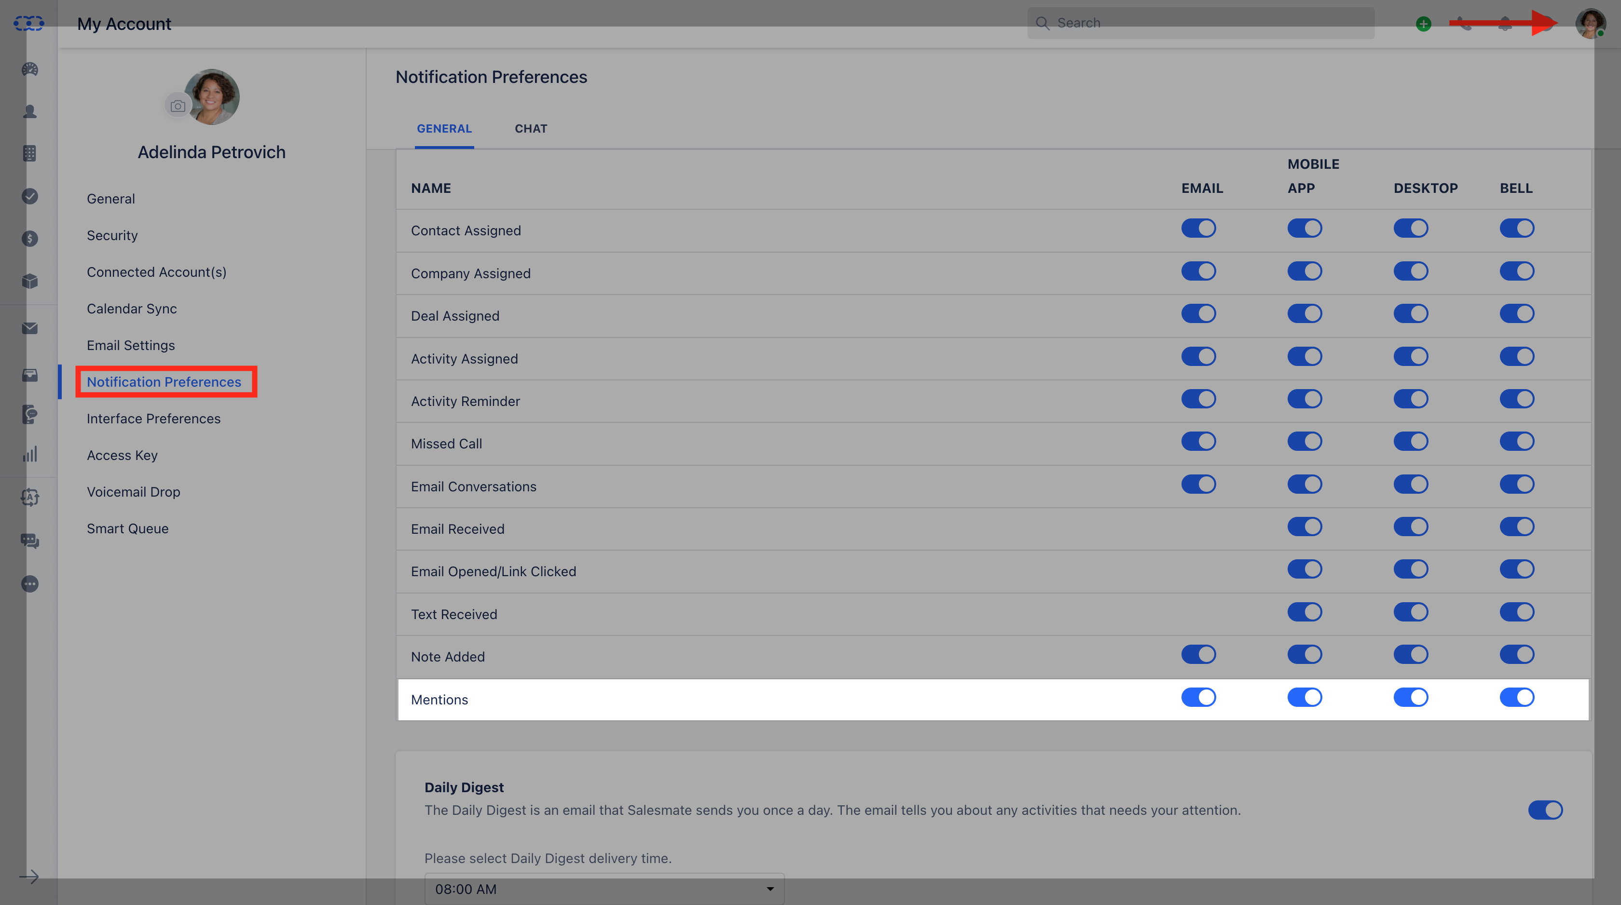Viewport: 1621px width, 905px height.
Task: Toggle Email notification for Note Added
Action: (1198, 654)
